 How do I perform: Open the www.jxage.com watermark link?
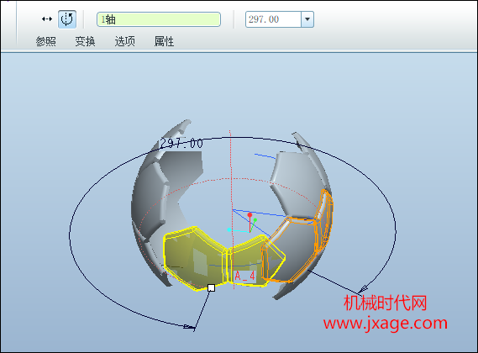(x=386, y=324)
